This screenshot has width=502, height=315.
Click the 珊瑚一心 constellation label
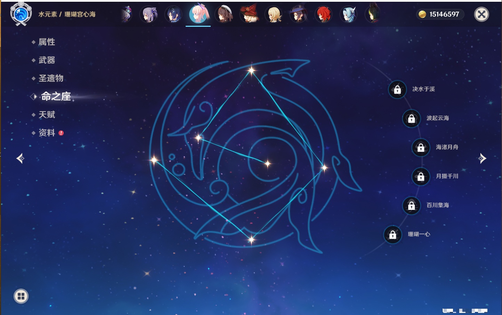tap(419, 234)
